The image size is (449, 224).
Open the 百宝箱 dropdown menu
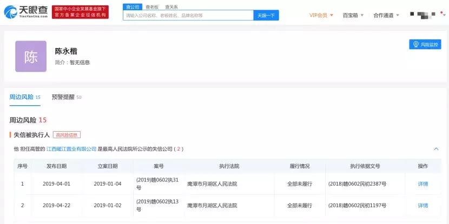pos(353,16)
